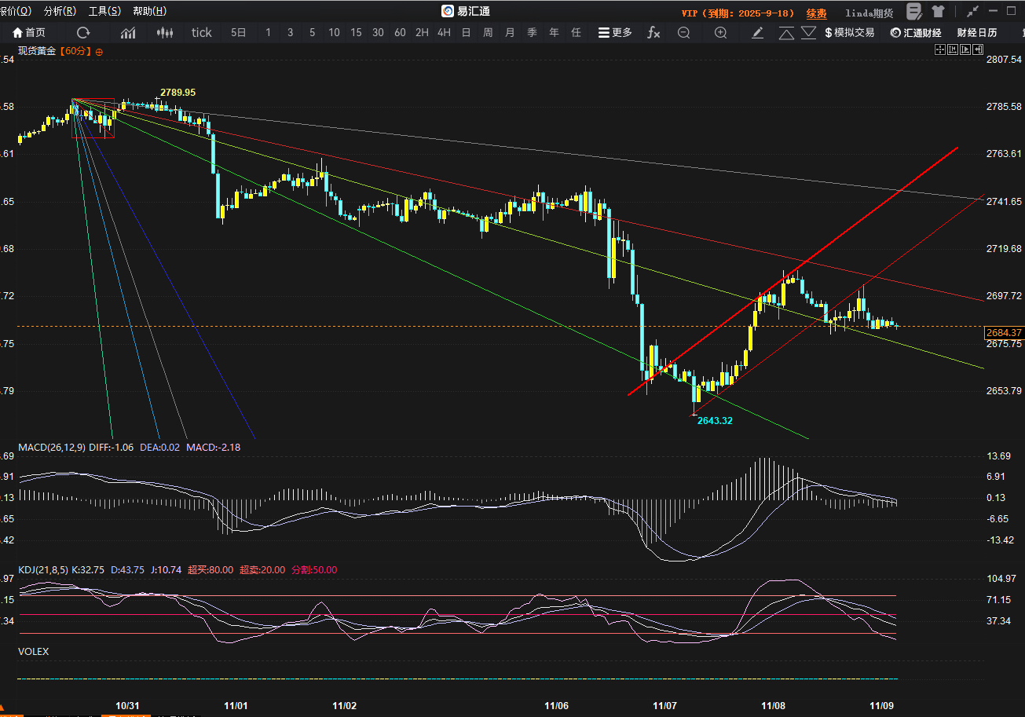Open the 工具(S) menu

(104, 11)
